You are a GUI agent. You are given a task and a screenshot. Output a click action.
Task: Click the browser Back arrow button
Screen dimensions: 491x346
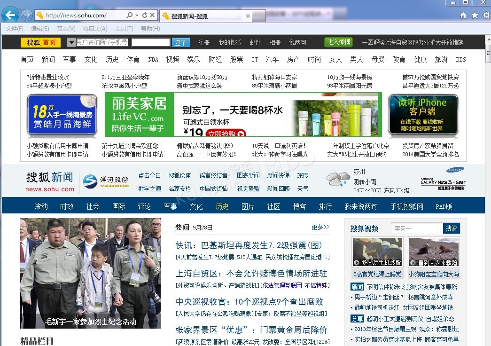[10, 15]
